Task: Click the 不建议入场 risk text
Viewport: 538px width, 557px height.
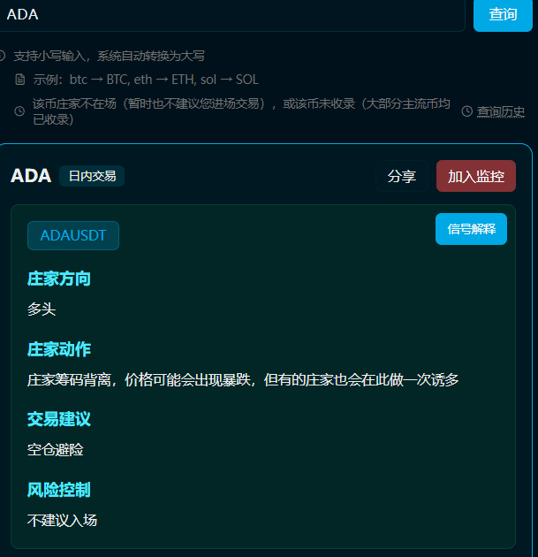Action: point(62,521)
